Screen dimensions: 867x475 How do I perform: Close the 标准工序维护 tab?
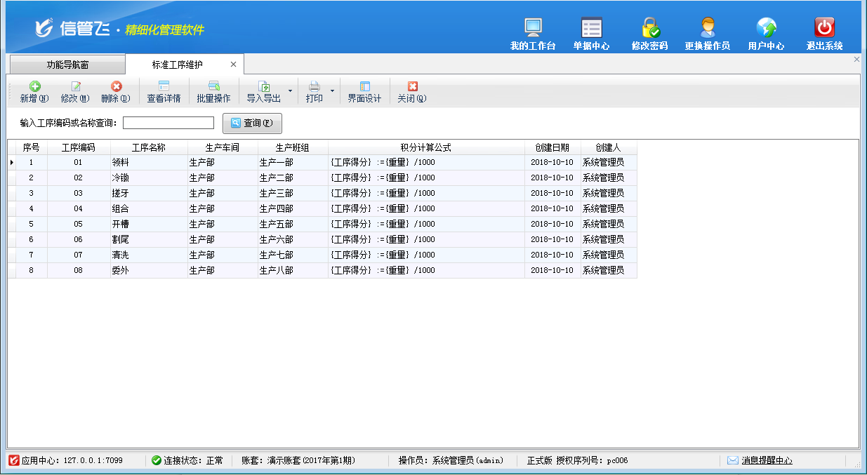pyautogui.click(x=233, y=65)
